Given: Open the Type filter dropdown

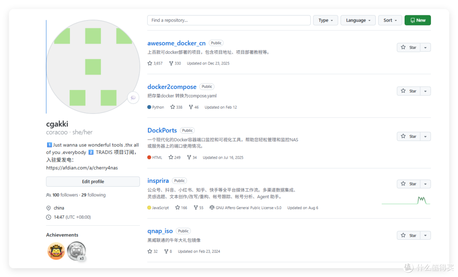Looking at the screenshot, I should click(x=325, y=20).
